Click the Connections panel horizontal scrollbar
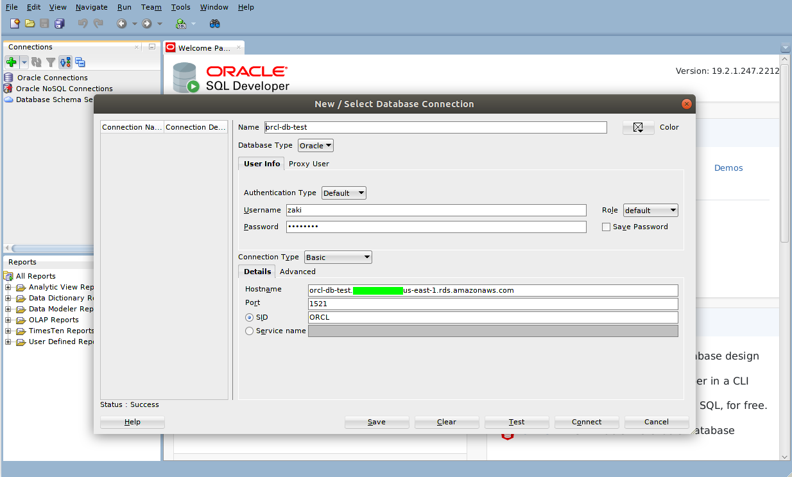 click(51, 248)
